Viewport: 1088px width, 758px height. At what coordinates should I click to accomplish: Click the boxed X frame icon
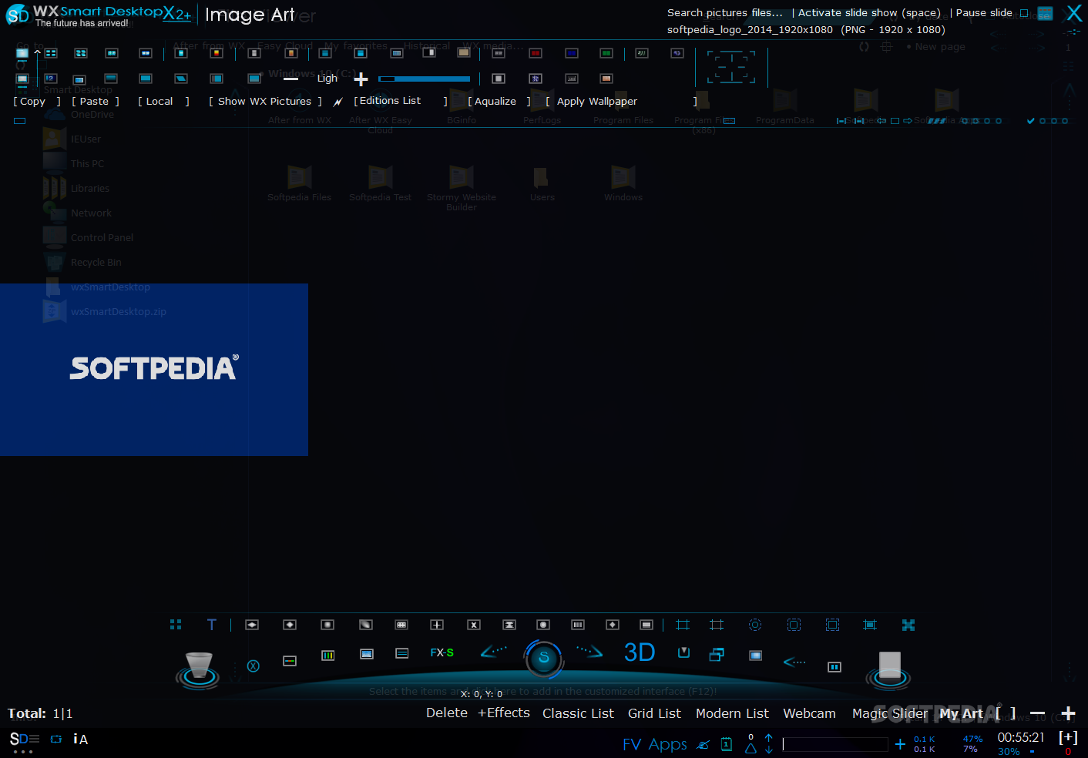click(474, 625)
